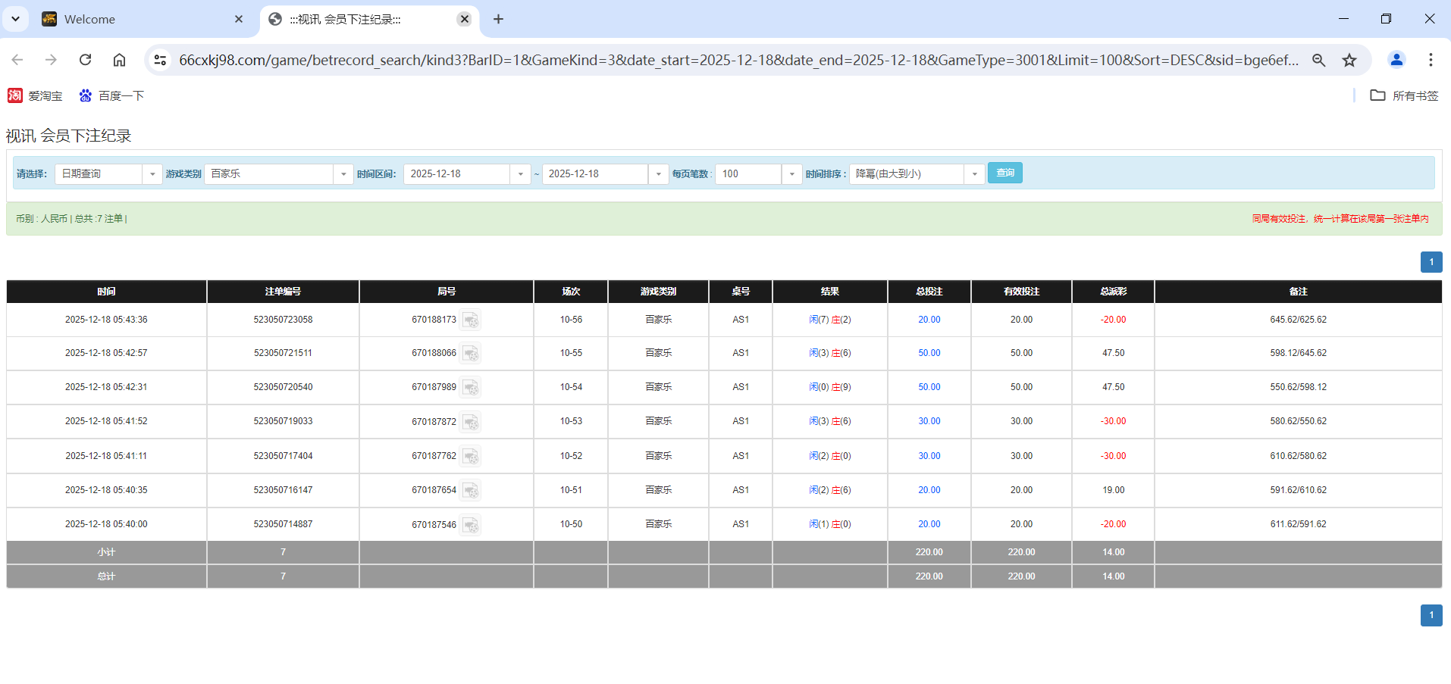The image size is (1451, 684).
Task: Reload the betting records page
Action: 85,60
